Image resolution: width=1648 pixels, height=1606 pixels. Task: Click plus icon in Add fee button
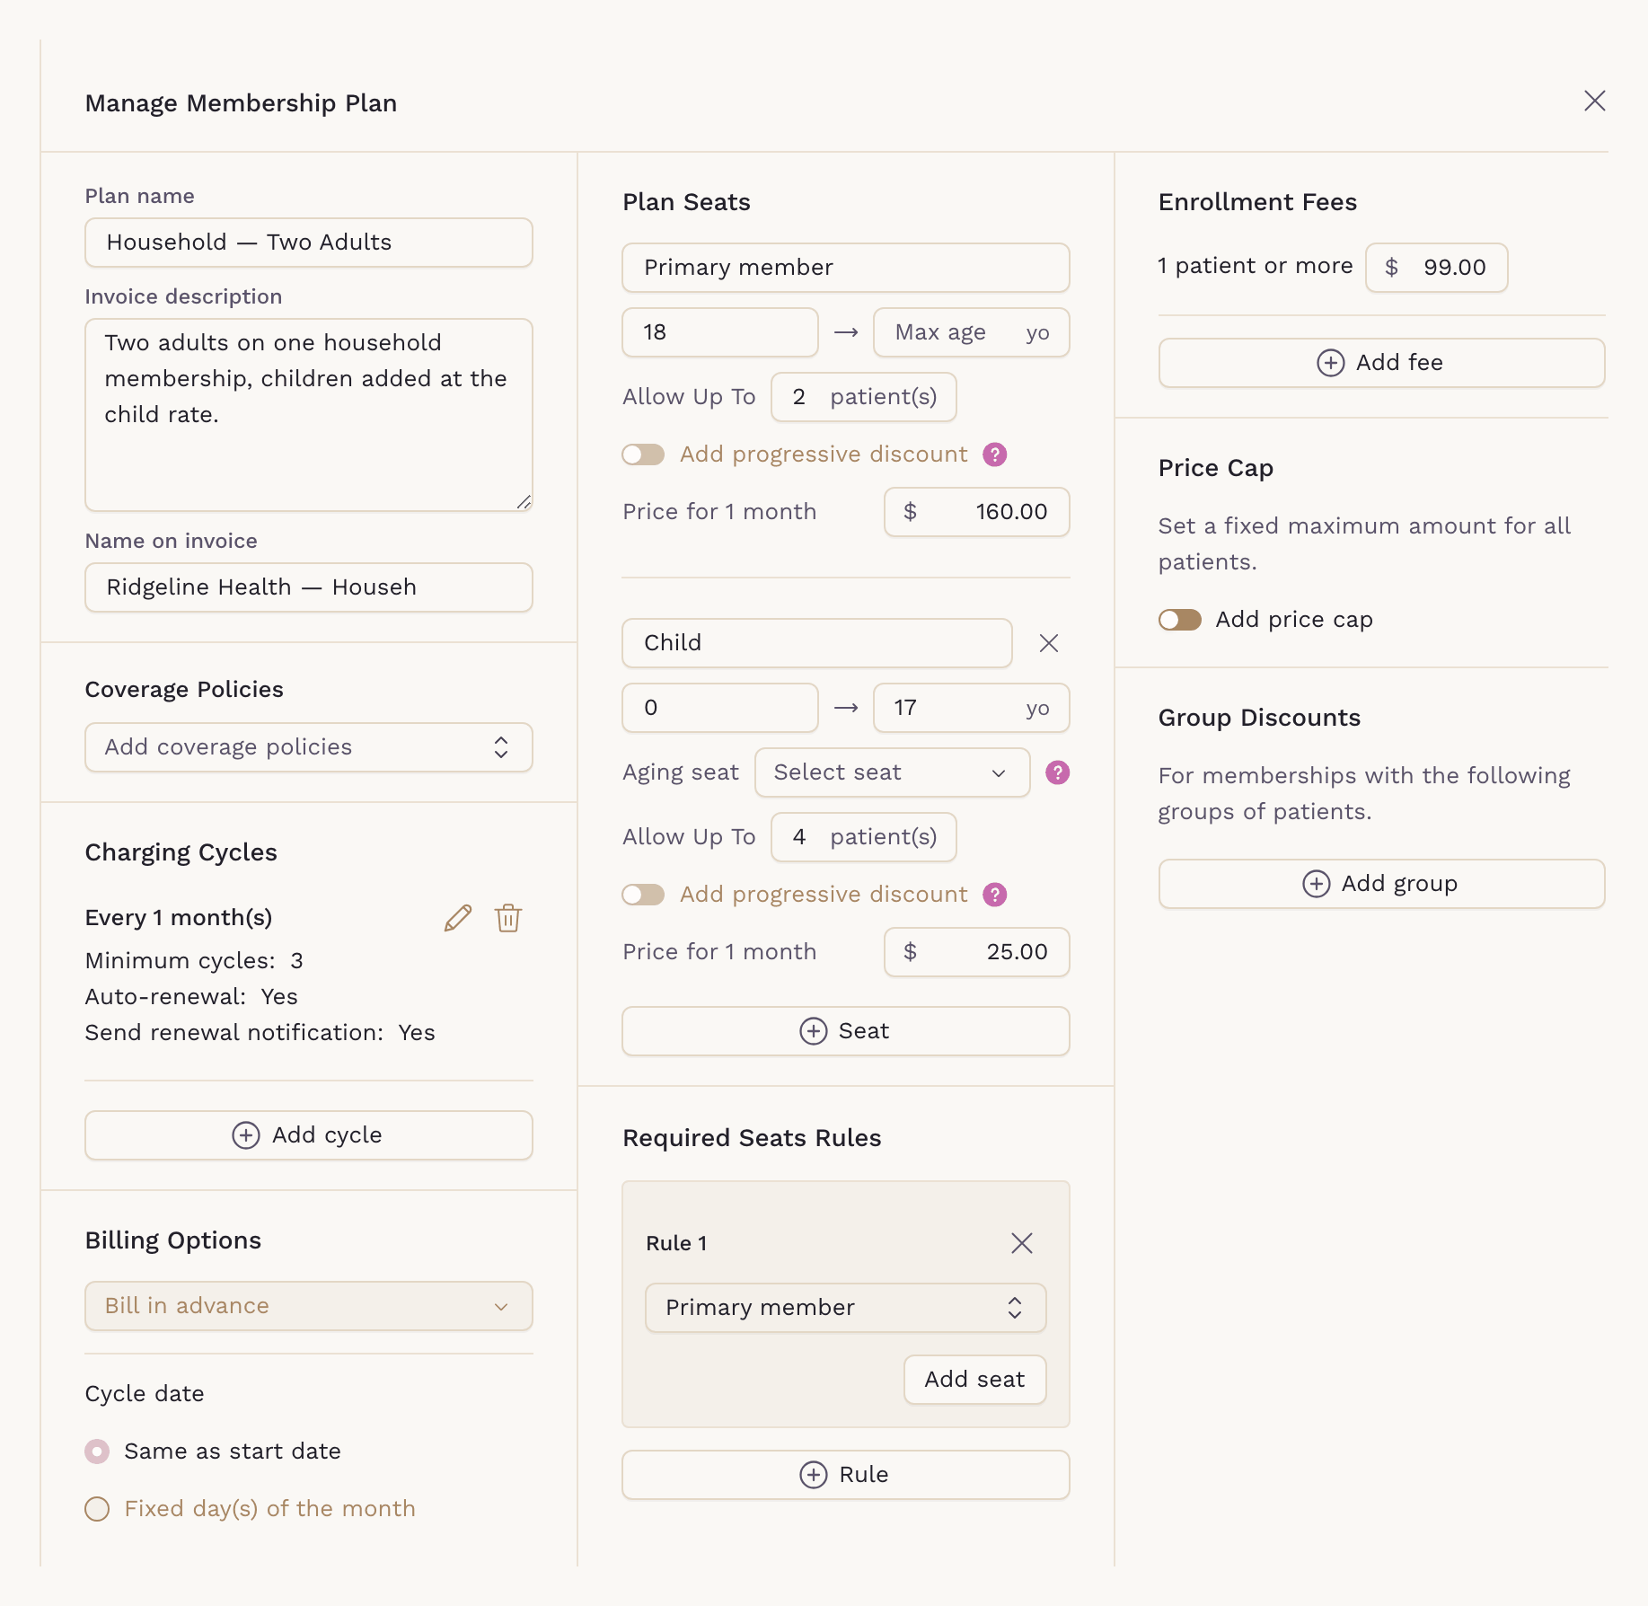coord(1330,363)
